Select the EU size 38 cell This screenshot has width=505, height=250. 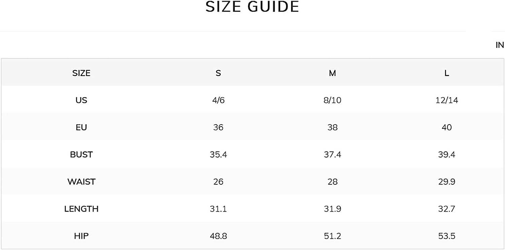point(332,128)
